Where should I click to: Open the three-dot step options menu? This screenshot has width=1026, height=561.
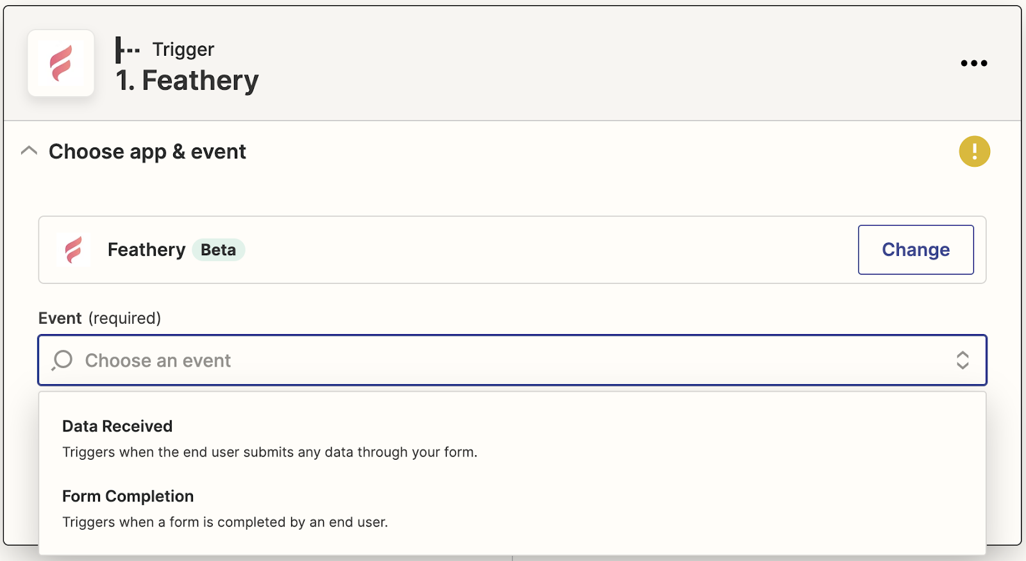click(973, 63)
